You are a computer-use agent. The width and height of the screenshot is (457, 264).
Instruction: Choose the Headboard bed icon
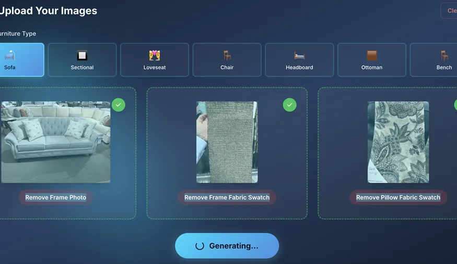(x=299, y=55)
